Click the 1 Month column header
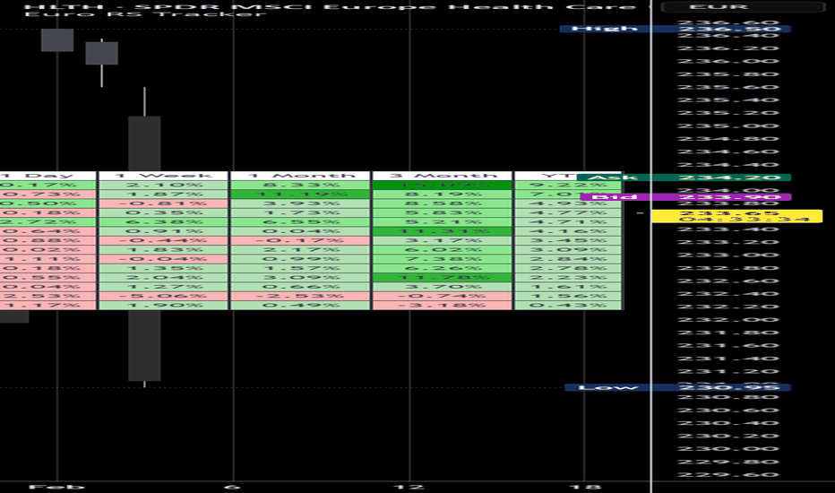The height and width of the screenshot is (493, 835). click(300, 176)
